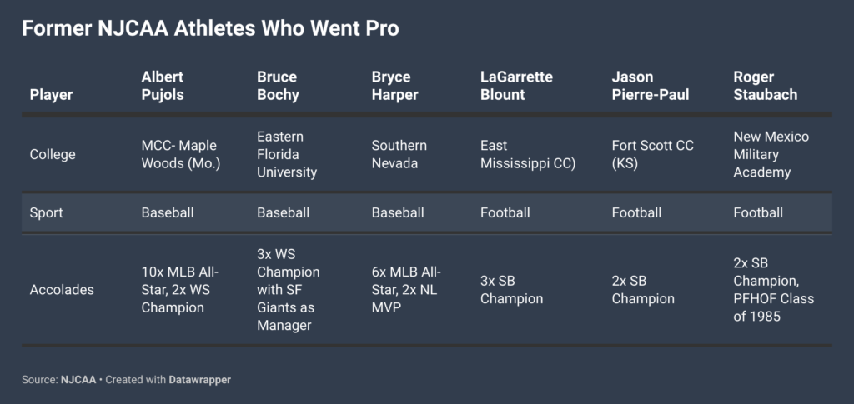Image resolution: width=854 pixels, height=404 pixels.
Task: Select the Albert Pujols column header
Action: coord(163,85)
